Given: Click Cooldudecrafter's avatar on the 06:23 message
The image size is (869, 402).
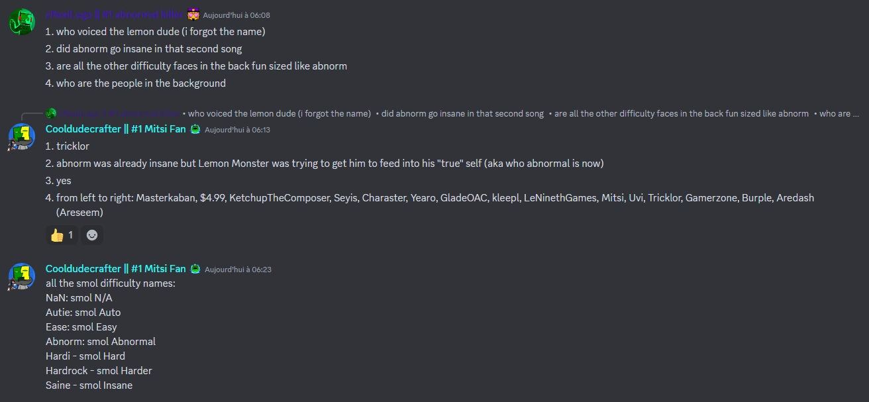Looking at the screenshot, I should tap(21, 276).
